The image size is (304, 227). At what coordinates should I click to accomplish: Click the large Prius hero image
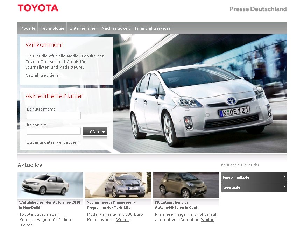200,93
